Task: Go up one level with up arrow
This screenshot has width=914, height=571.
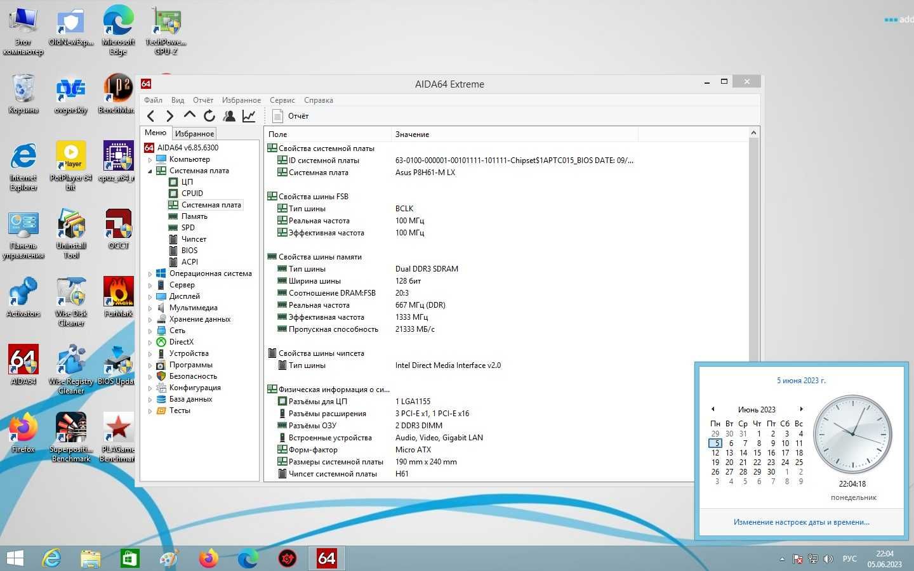Action: point(189,115)
